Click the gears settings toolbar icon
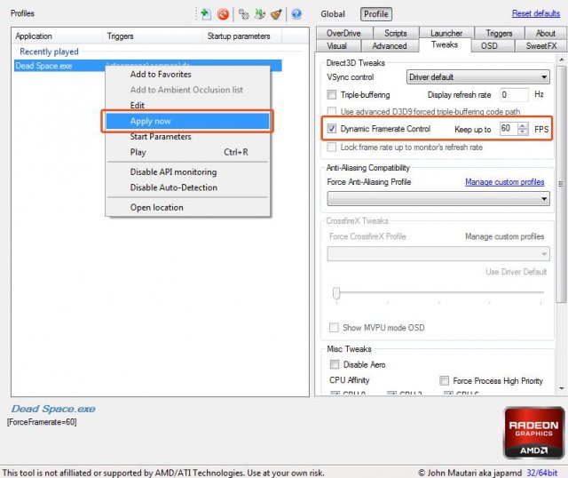The image size is (568, 478). 242,14
